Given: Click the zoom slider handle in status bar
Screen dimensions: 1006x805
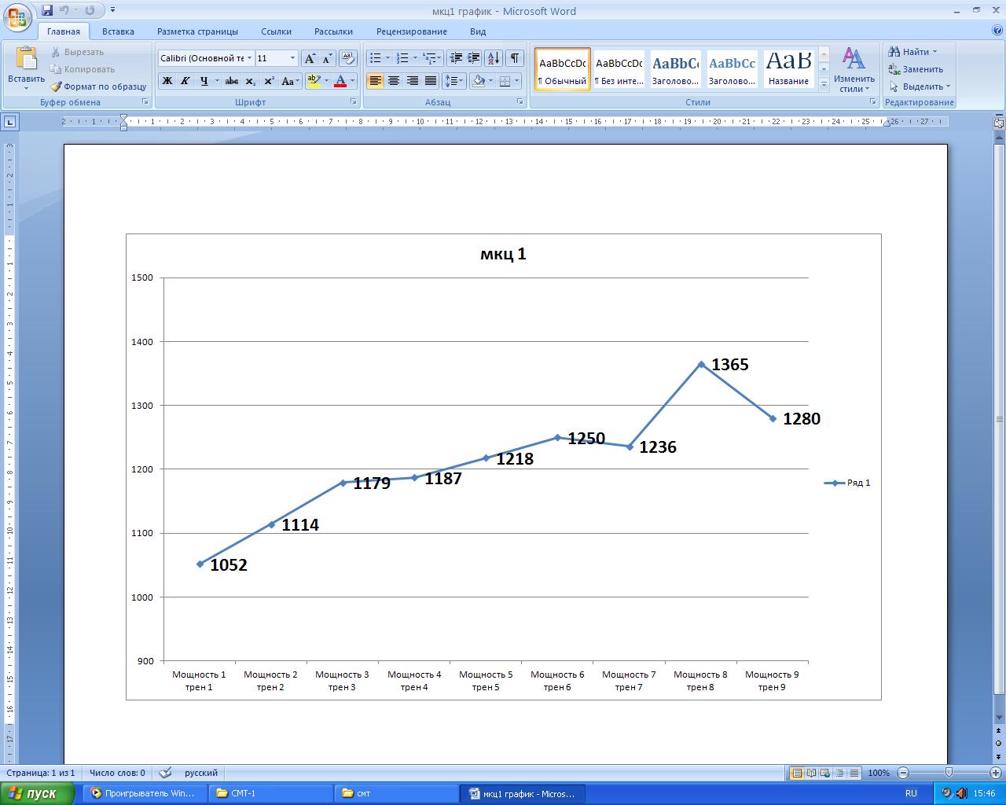Looking at the screenshot, I should [949, 773].
